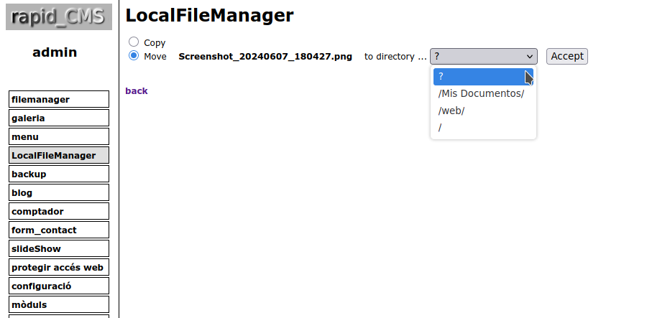Open form_contact in the sidebar
The width and height of the screenshot is (647, 318).
click(x=59, y=230)
